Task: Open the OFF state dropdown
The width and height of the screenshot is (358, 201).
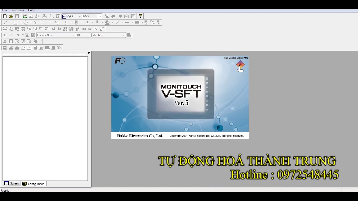Action: tap(79, 16)
